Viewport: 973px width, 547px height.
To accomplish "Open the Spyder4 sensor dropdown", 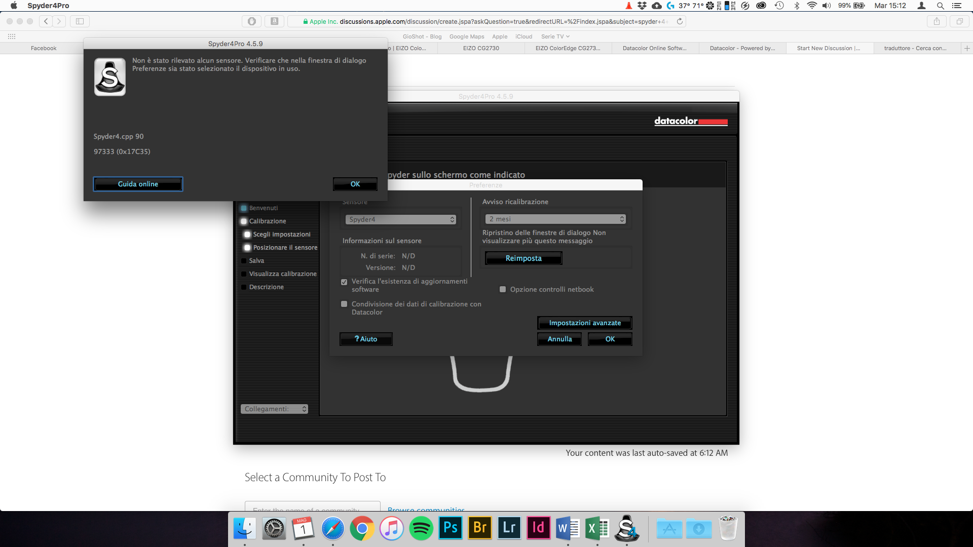I will 401,219.
